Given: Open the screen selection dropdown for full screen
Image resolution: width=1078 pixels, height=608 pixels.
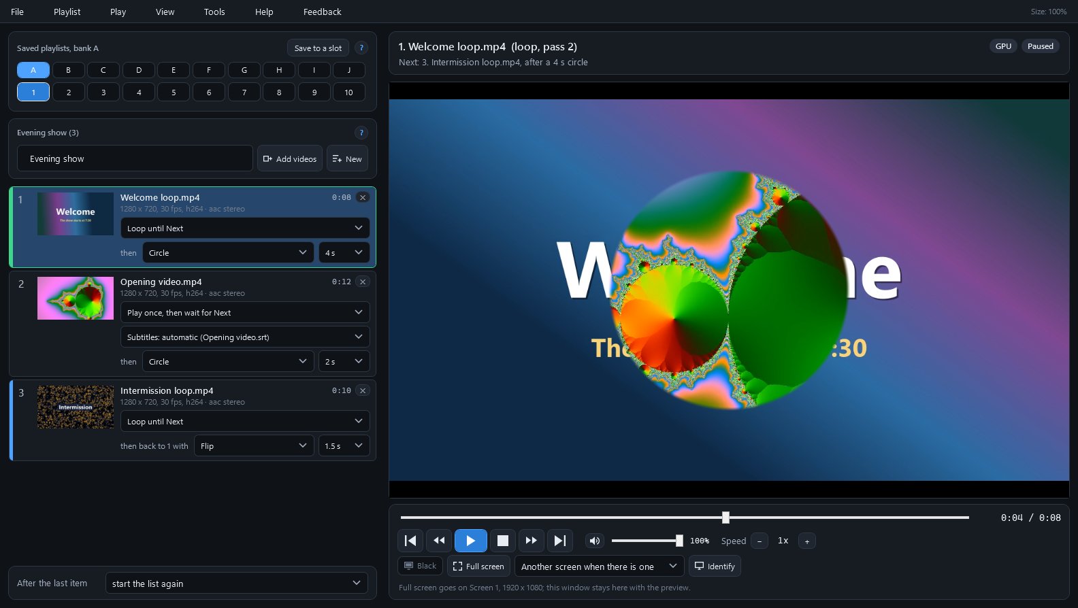Looking at the screenshot, I should pyautogui.click(x=599, y=566).
